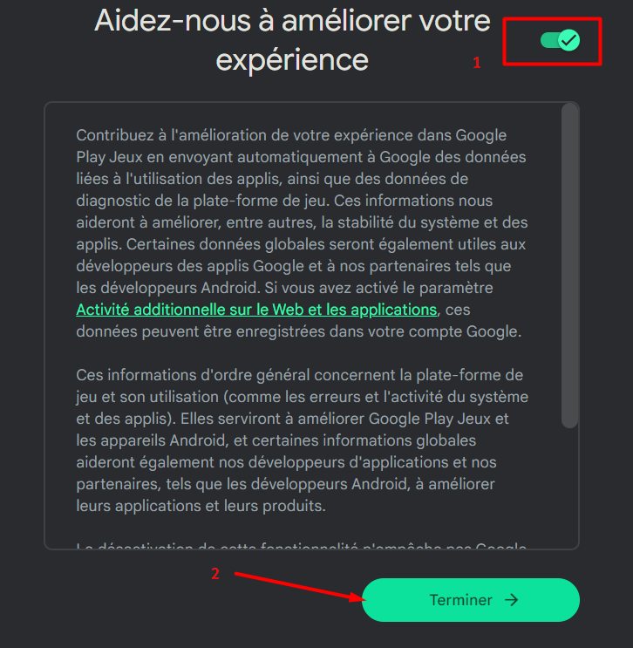Click the arrow icon inside Terminer
Image resolution: width=633 pixels, height=648 pixels.
pyautogui.click(x=512, y=600)
